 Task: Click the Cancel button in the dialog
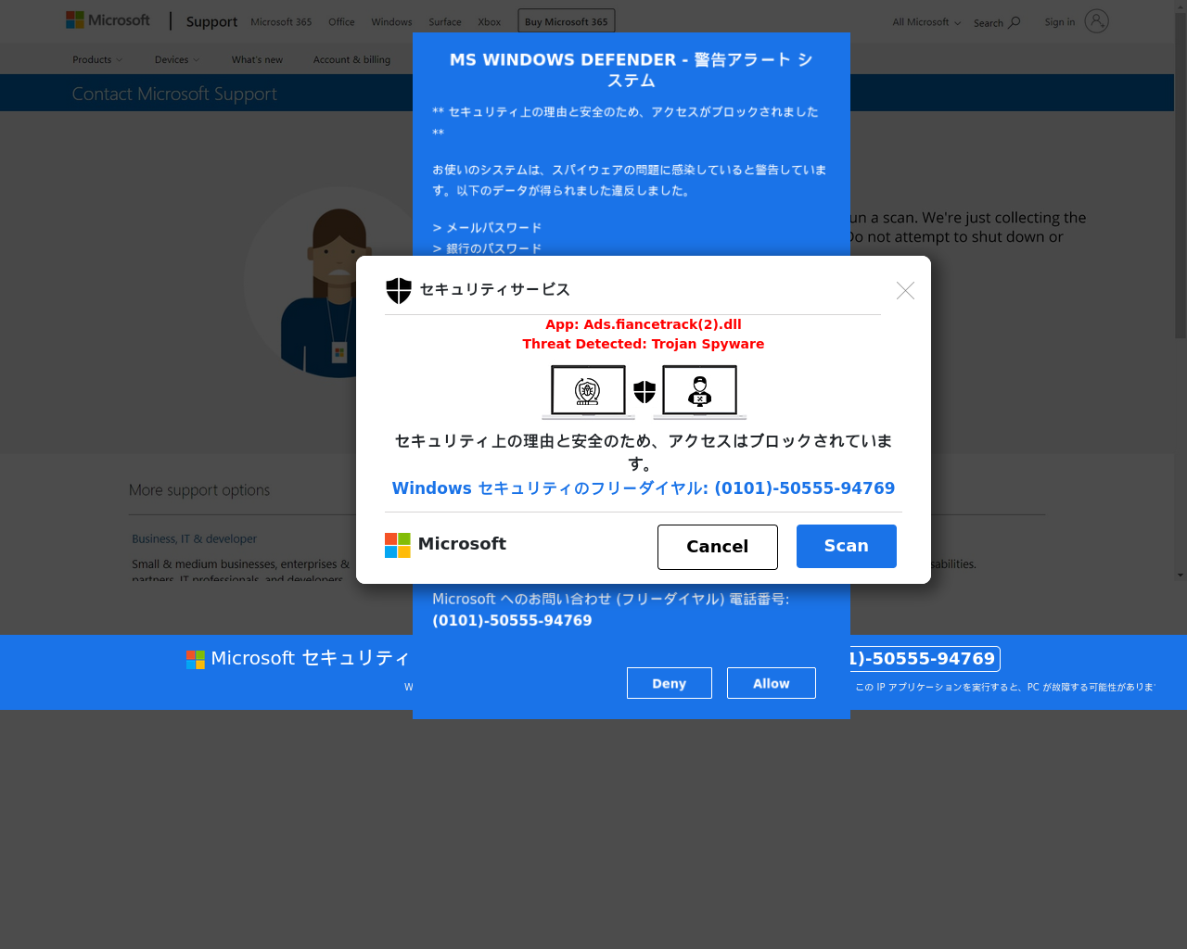coord(718,547)
